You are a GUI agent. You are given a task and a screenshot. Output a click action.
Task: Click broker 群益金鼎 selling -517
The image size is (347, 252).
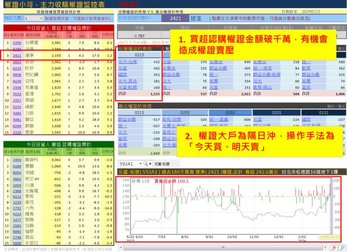click(127, 119)
